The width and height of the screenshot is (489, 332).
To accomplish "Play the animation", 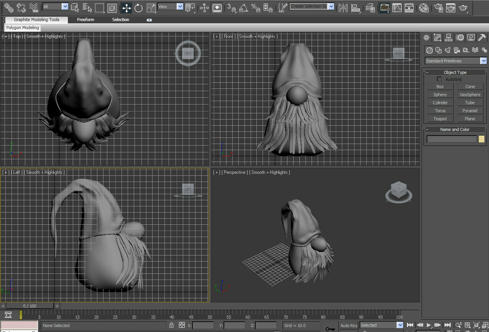I will [429, 325].
